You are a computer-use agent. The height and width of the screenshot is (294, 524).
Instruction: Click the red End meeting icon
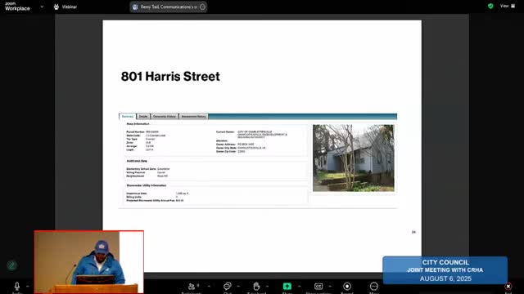point(508,287)
